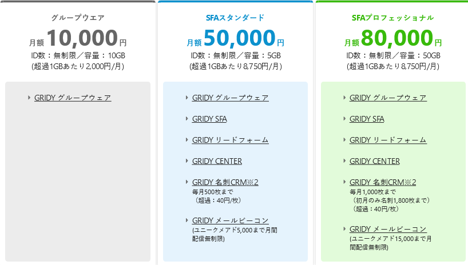Open GRIDY グループウェア link in the gray plan
Screen dimensions: 468x265
[73, 98]
